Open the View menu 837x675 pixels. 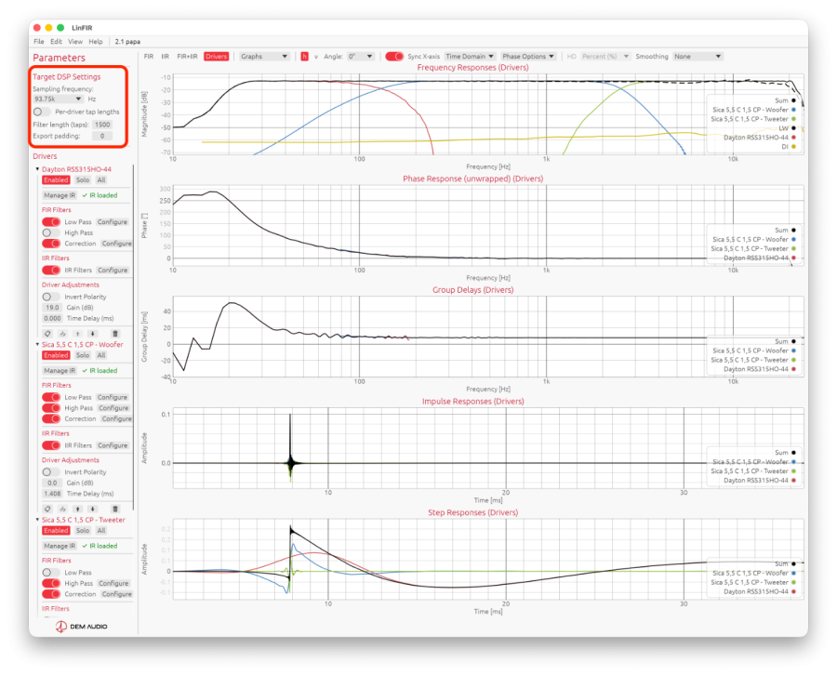(x=75, y=41)
